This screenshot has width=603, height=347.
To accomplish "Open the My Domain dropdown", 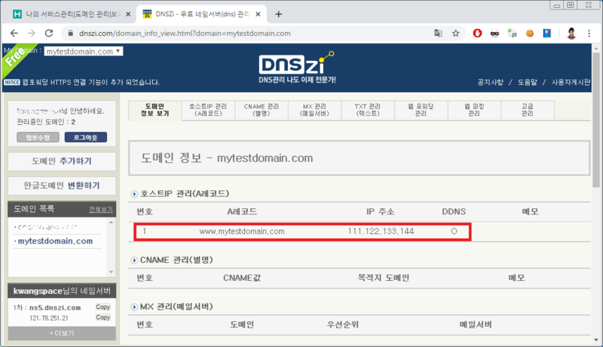I will pyautogui.click(x=83, y=51).
